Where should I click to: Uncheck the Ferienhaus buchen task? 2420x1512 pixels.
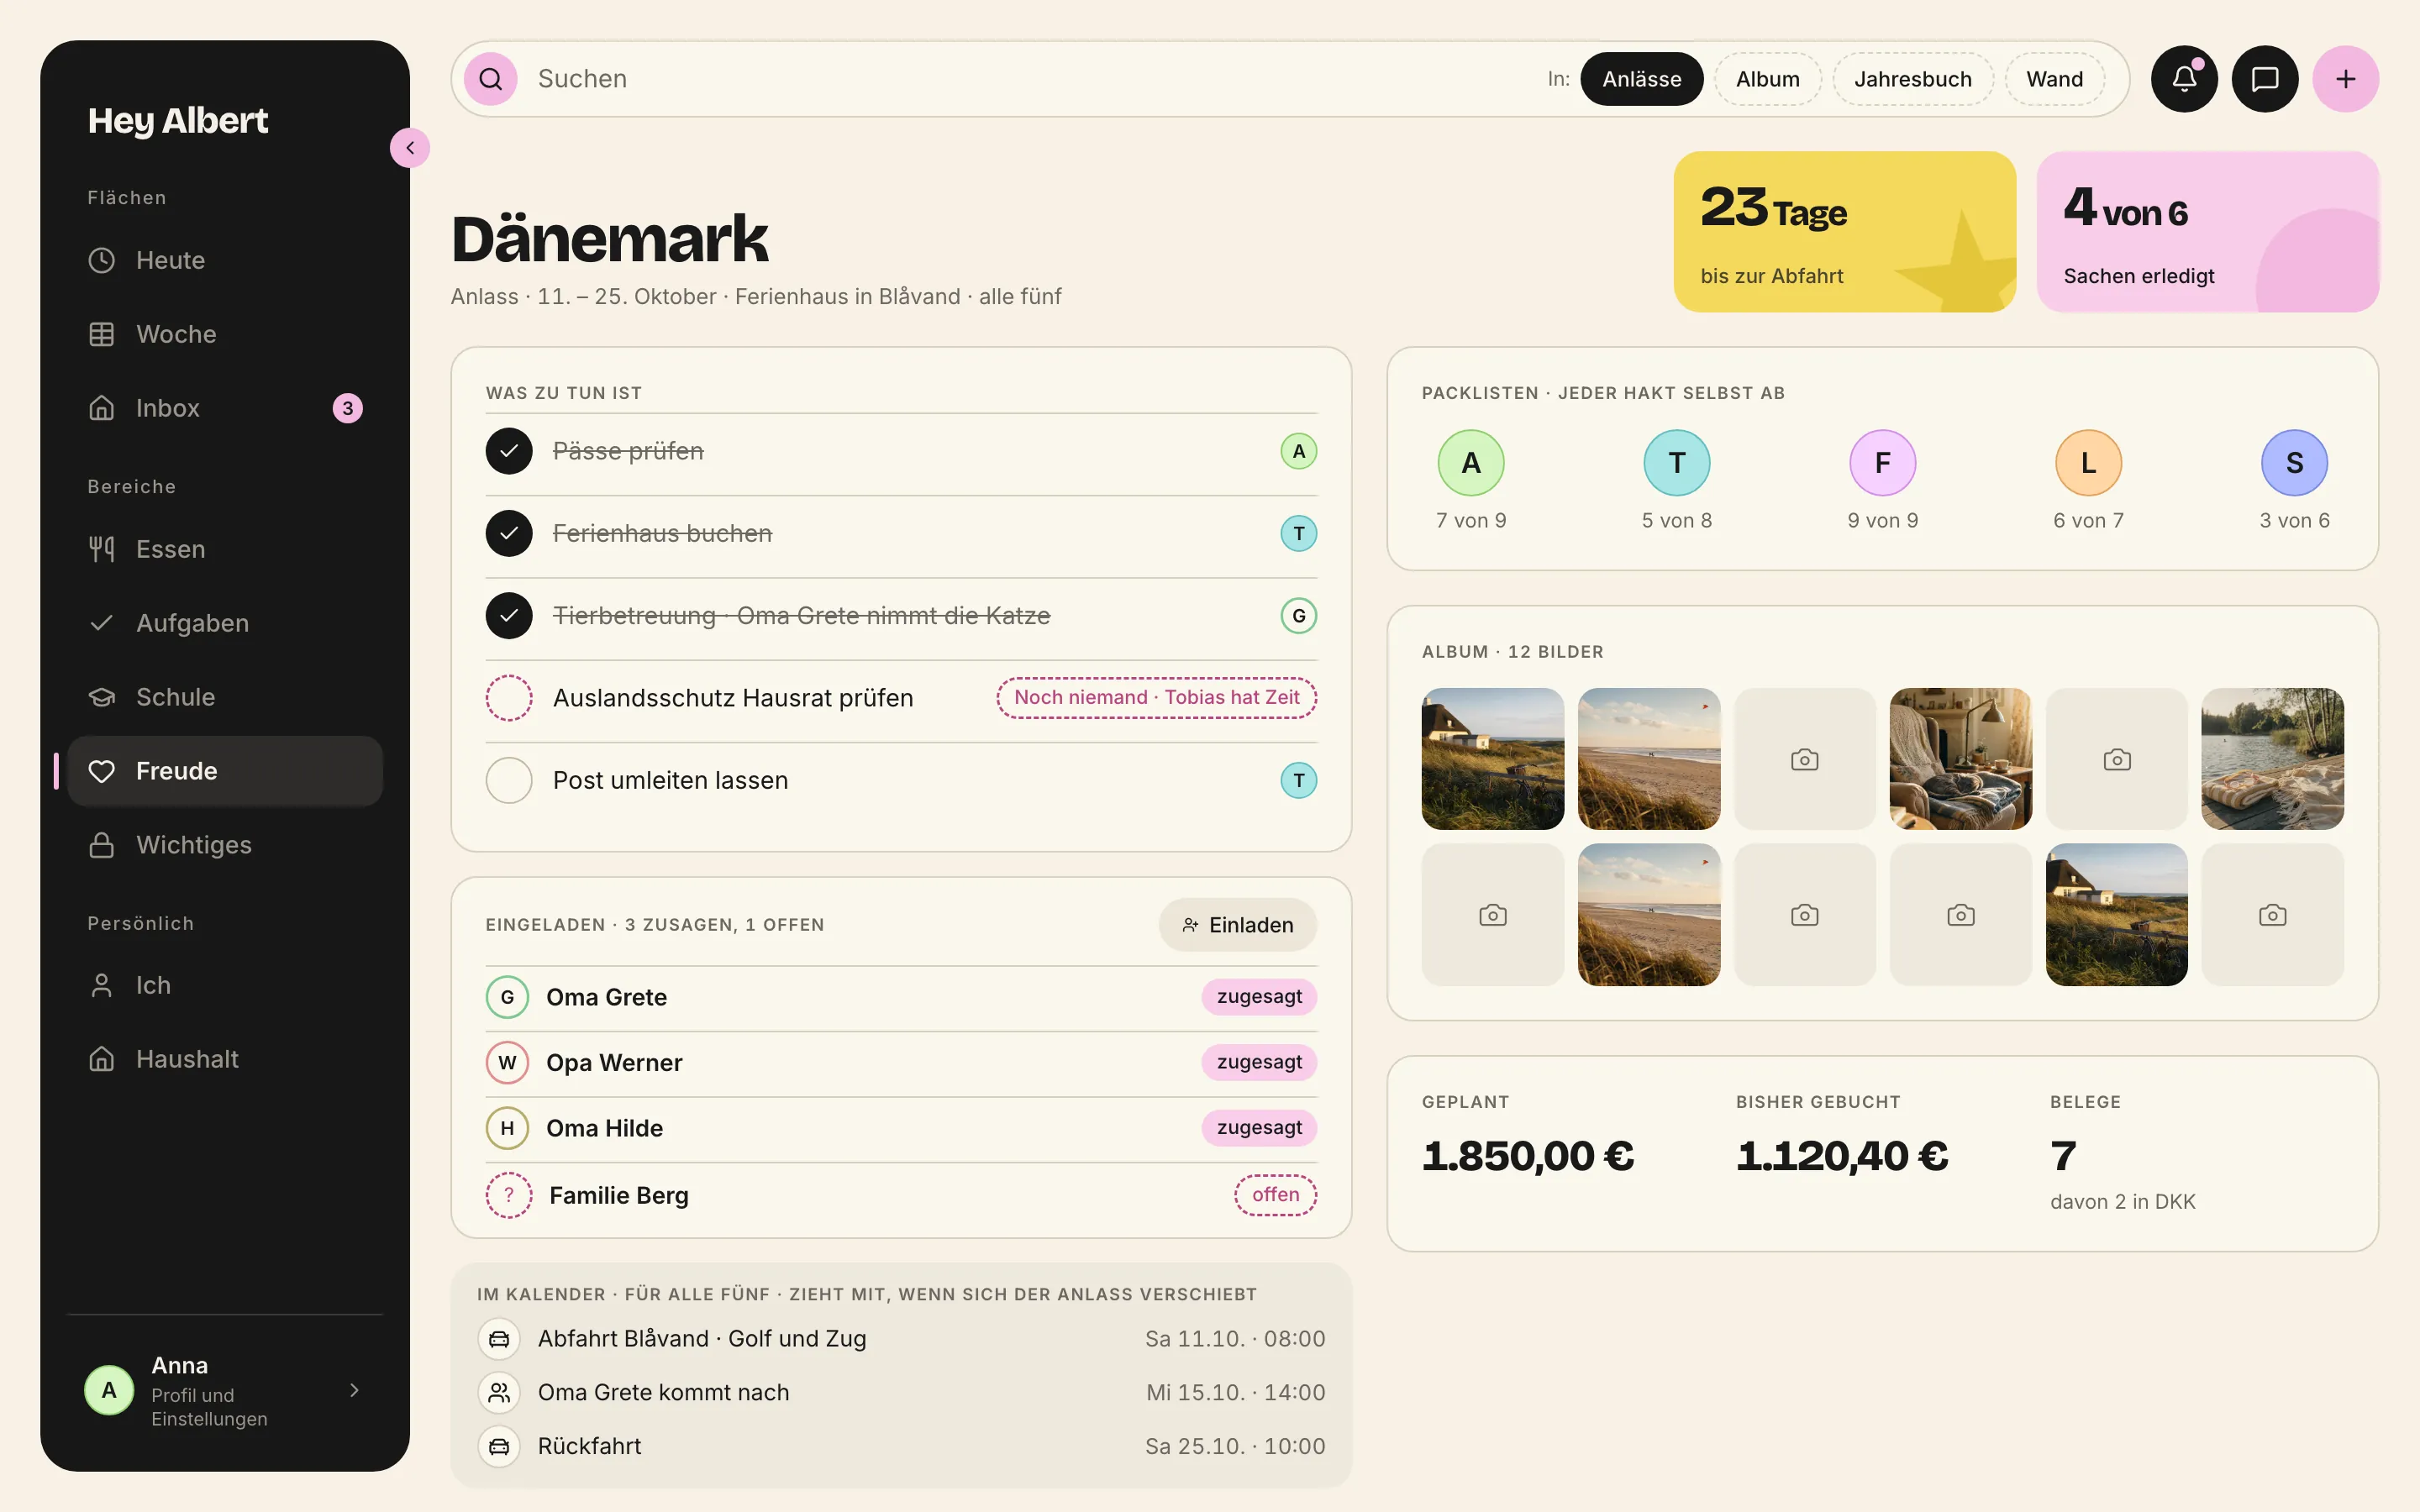click(x=509, y=533)
